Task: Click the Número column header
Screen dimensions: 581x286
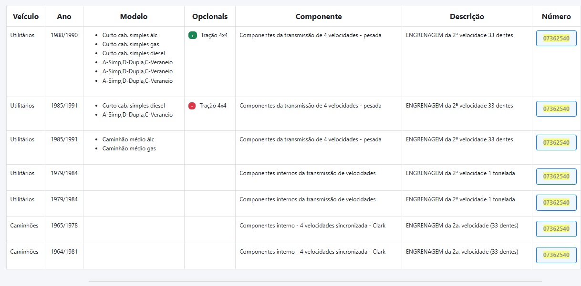Action: (556, 16)
